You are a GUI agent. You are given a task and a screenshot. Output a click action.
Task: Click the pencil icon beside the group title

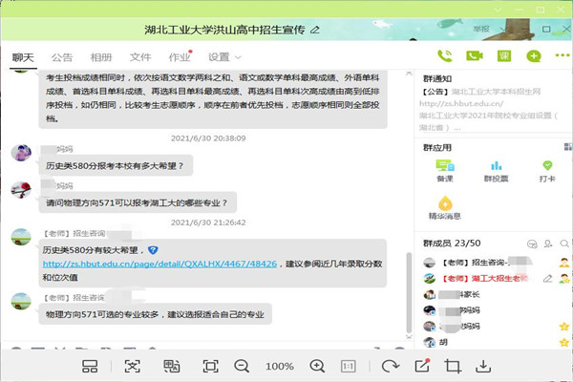pyautogui.click(x=314, y=30)
